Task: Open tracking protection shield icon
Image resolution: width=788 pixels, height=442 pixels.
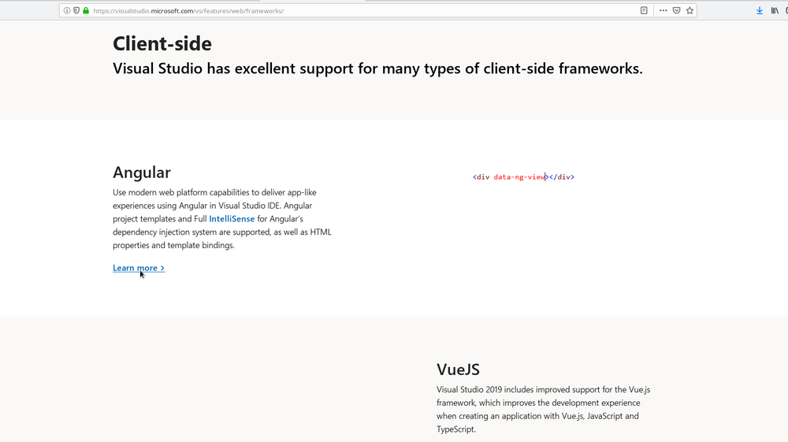Action: point(76,11)
